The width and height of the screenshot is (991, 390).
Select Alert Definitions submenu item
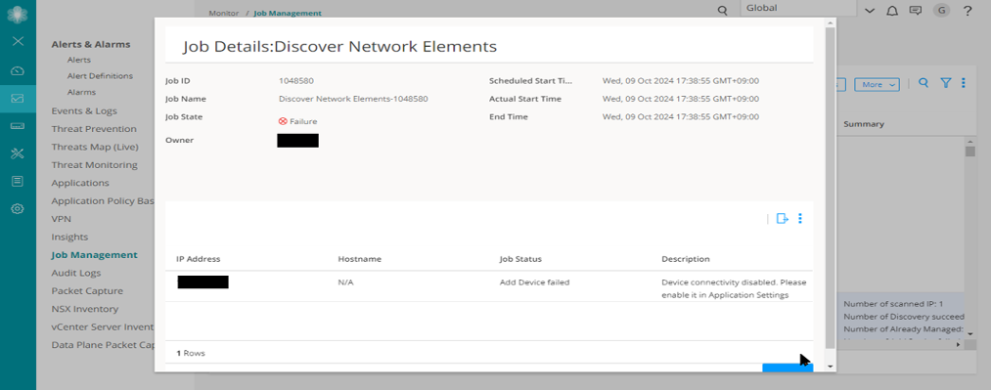click(100, 75)
